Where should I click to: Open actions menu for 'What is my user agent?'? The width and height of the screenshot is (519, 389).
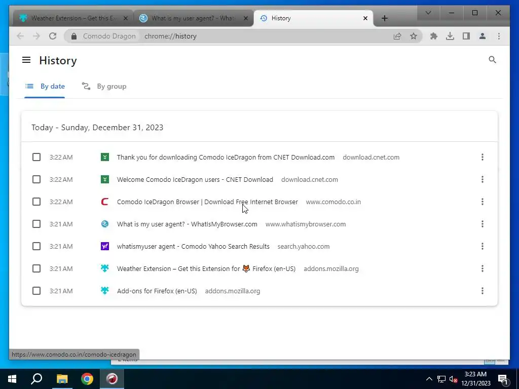pos(483,224)
